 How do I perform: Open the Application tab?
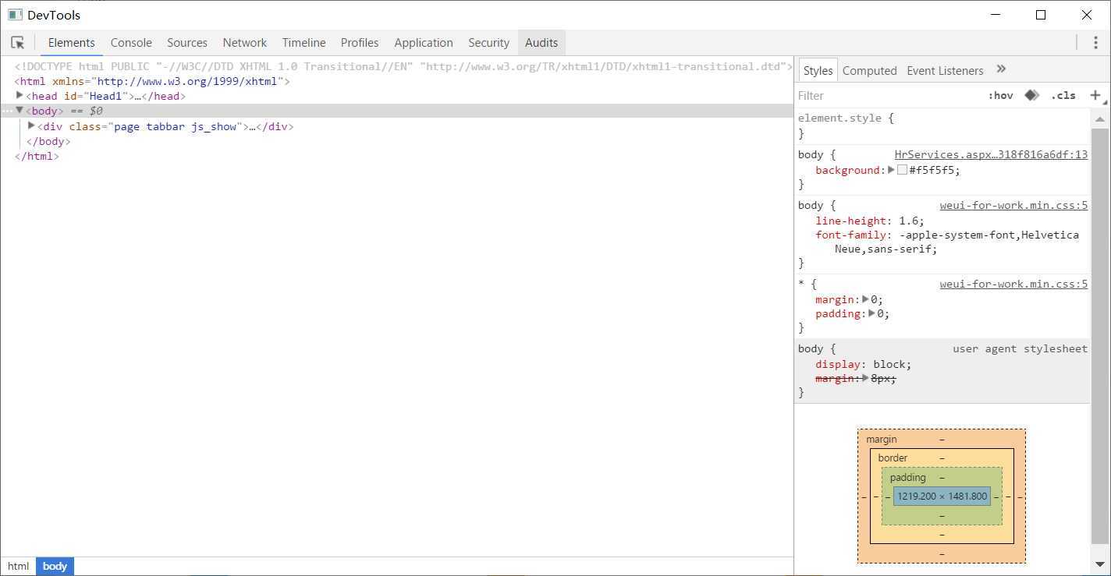(x=424, y=43)
